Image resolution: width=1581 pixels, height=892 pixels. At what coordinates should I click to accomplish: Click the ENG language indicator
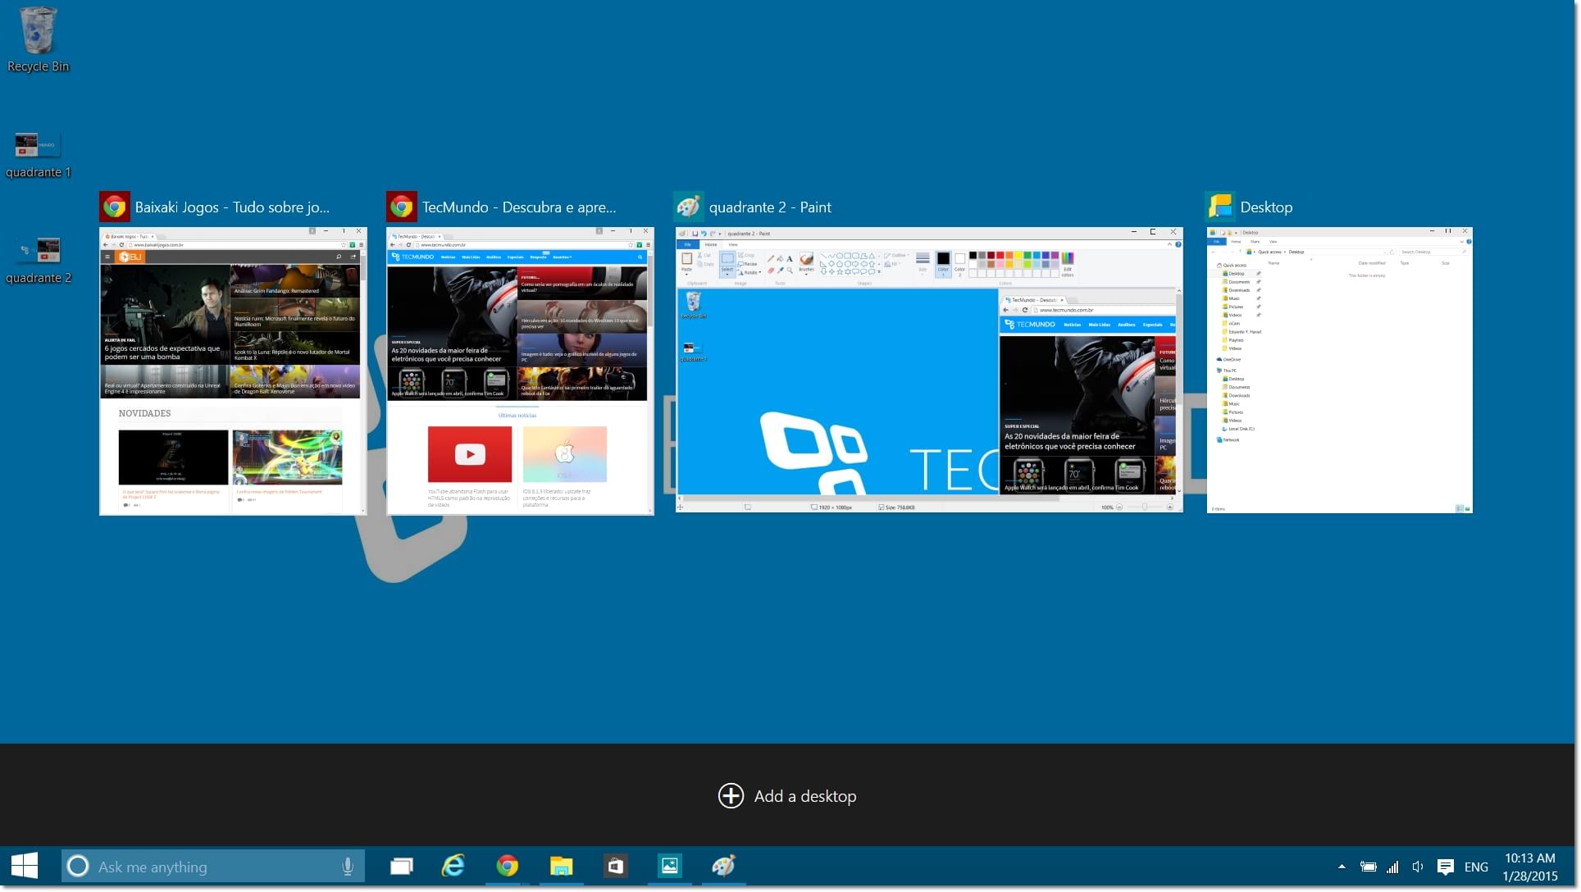(1476, 867)
